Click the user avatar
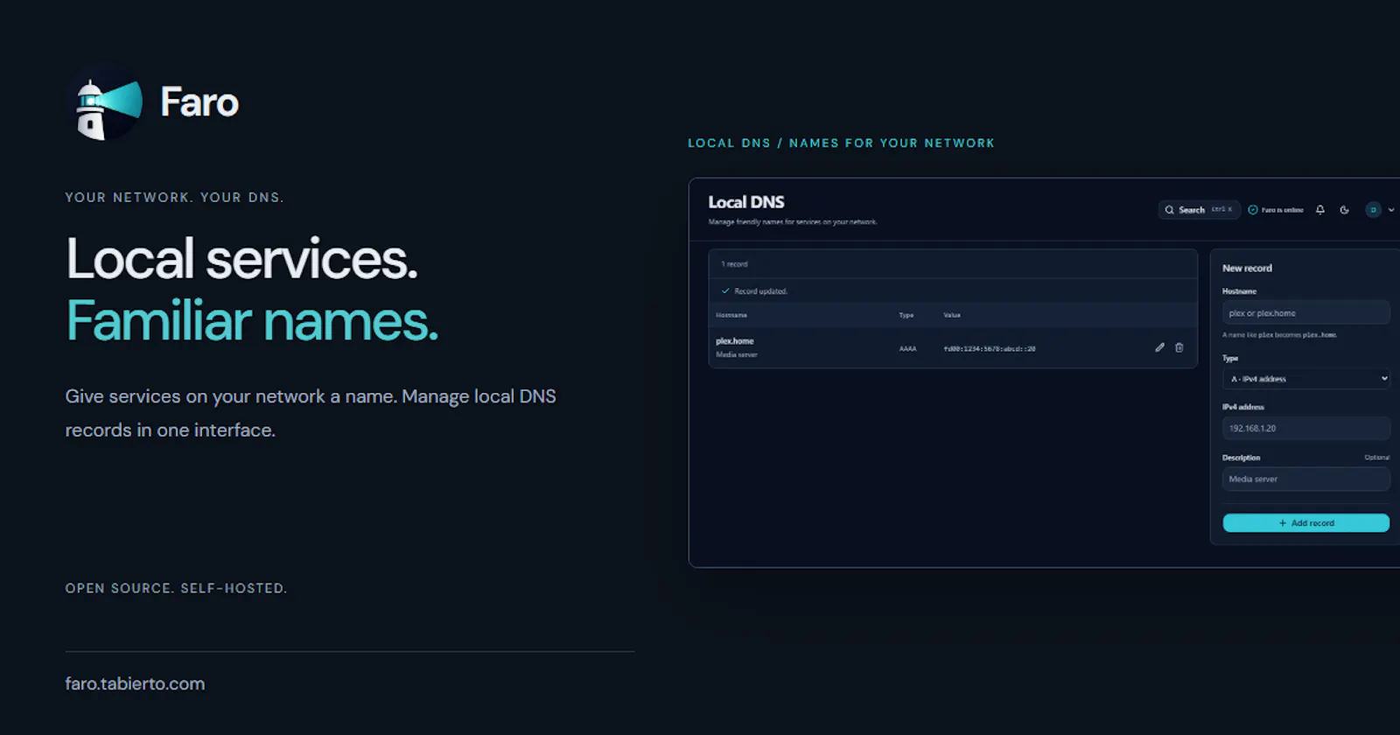1400x735 pixels. point(1374,210)
